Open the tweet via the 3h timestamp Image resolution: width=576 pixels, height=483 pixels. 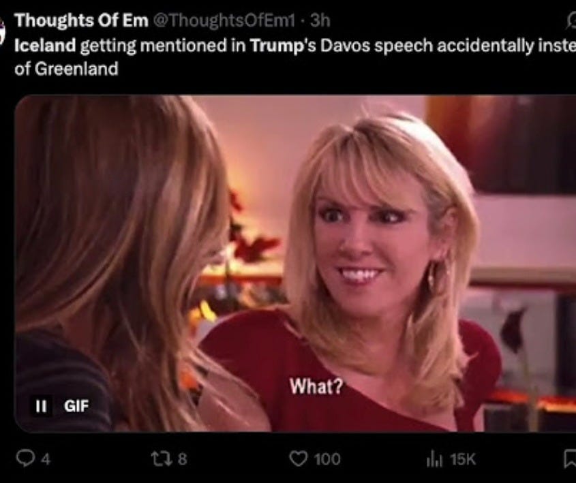[x=320, y=21]
